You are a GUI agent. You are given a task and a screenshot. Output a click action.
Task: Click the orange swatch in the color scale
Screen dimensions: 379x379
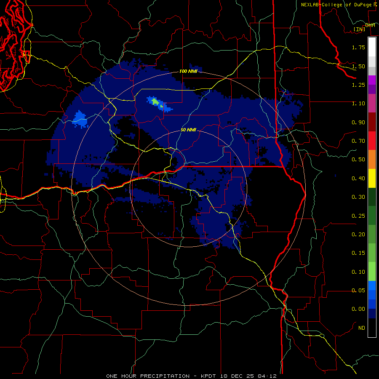tap(372, 160)
